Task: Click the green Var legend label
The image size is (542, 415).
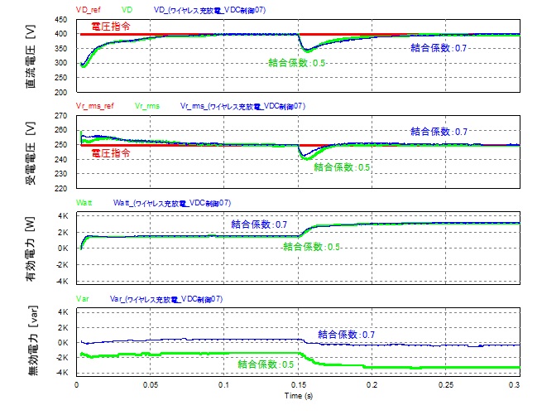Action: (x=82, y=299)
